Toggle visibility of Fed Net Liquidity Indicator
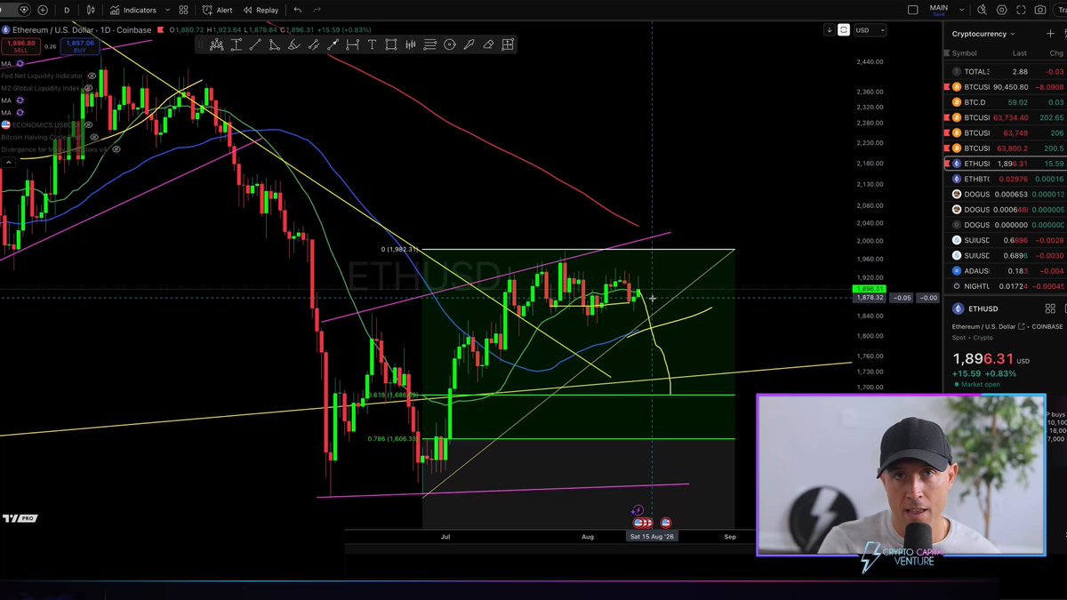Screen dimensions: 1067x600 [92, 76]
